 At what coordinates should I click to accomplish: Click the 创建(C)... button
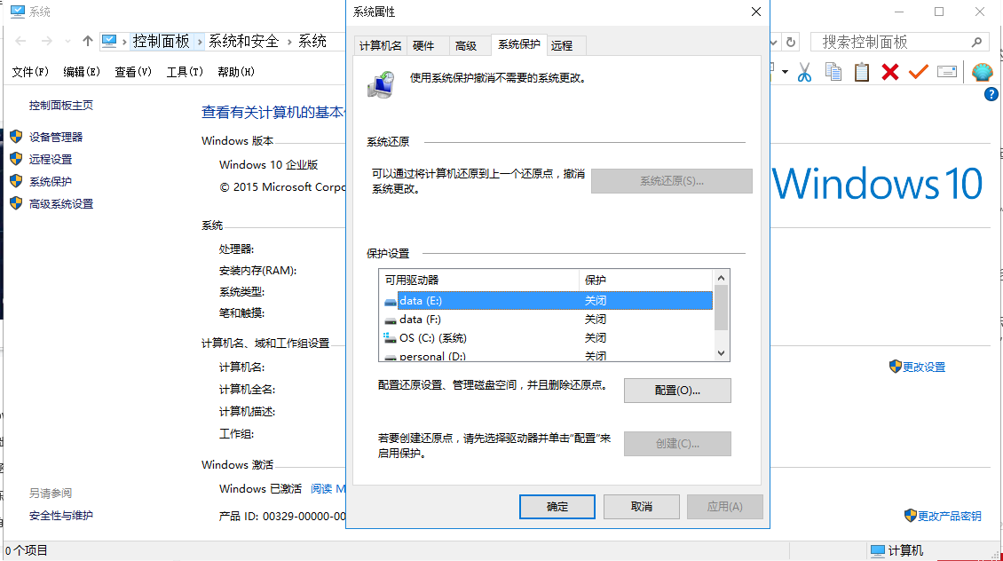tap(677, 443)
